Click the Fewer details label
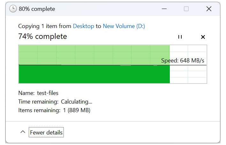 pyautogui.click(x=46, y=132)
